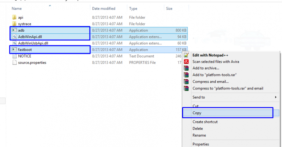The width and height of the screenshot is (282, 147).
Task: Click the Avira scan icon
Action: click(186, 62)
